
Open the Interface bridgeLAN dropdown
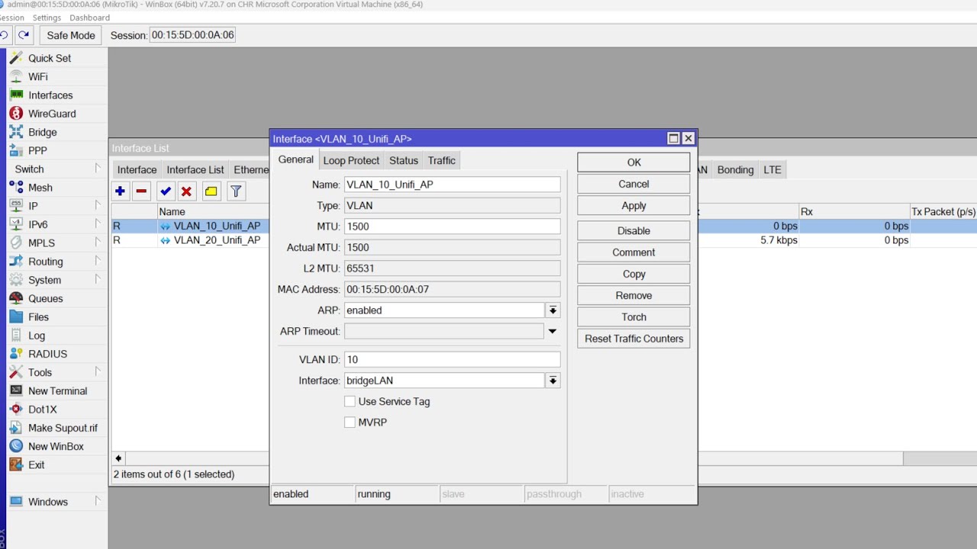553,380
